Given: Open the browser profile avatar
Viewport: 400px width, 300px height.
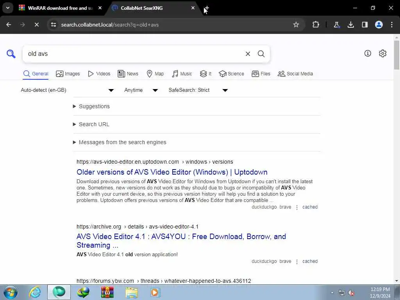Looking at the screenshot, I should 379,25.
